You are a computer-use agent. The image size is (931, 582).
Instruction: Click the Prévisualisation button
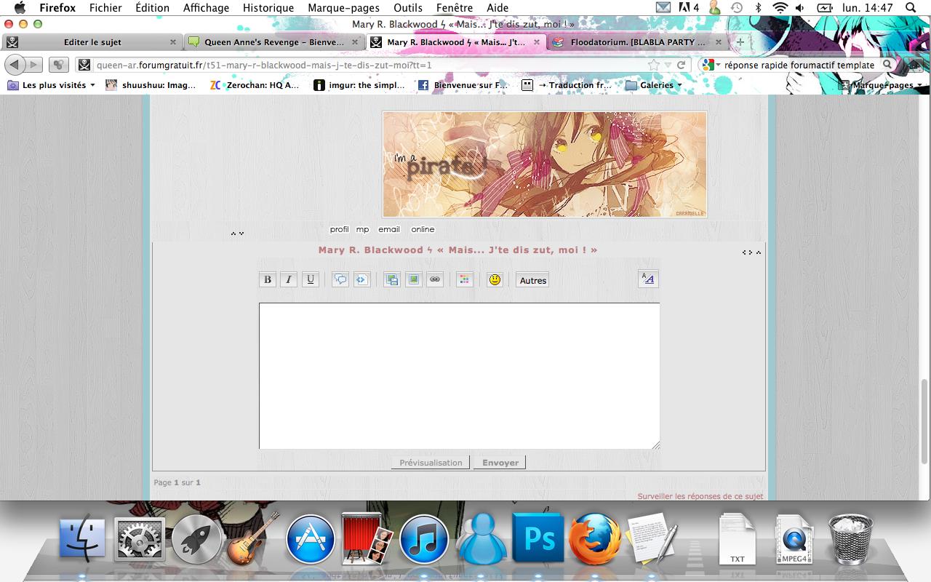pyautogui.click(x=431, y=463)
